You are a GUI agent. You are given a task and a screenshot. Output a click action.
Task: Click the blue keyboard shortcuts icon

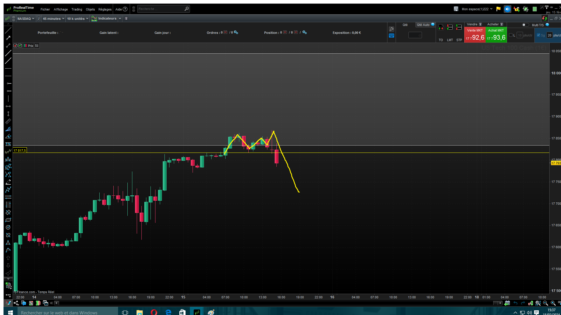392,36
